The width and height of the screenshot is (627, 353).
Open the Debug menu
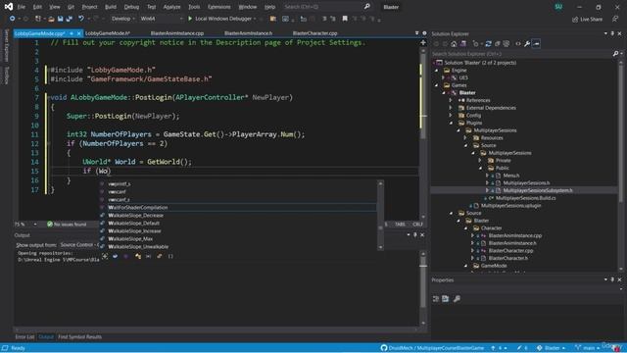(131, 7)
